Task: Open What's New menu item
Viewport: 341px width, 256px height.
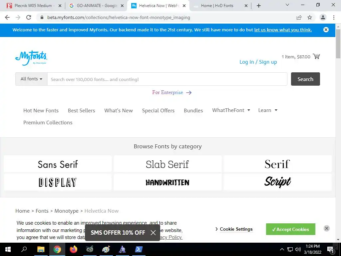Action: [x=119, y=111]
